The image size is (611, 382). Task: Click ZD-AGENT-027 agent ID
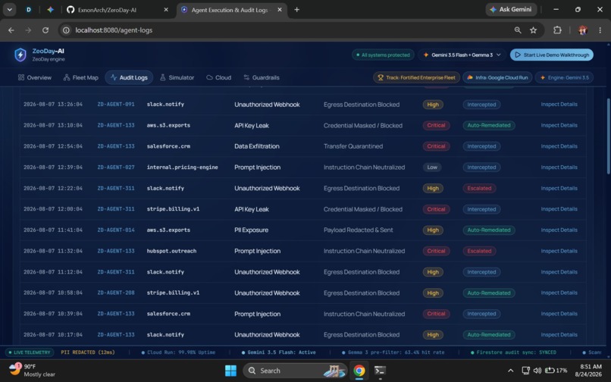[116, 168]
